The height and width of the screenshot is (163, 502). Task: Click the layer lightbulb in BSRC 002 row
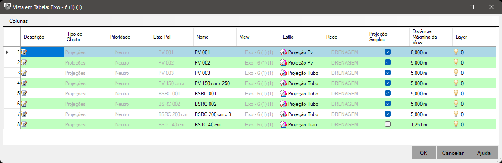tap(456, 103)
